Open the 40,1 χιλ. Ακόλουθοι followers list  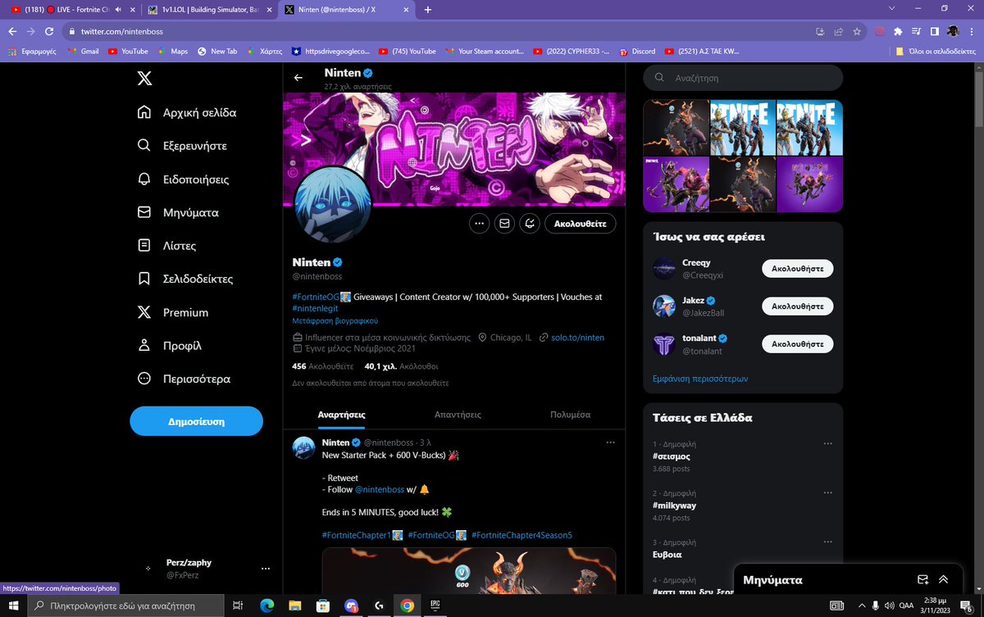point(401,367)
